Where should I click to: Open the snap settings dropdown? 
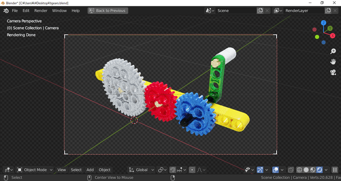coord(182,170)
